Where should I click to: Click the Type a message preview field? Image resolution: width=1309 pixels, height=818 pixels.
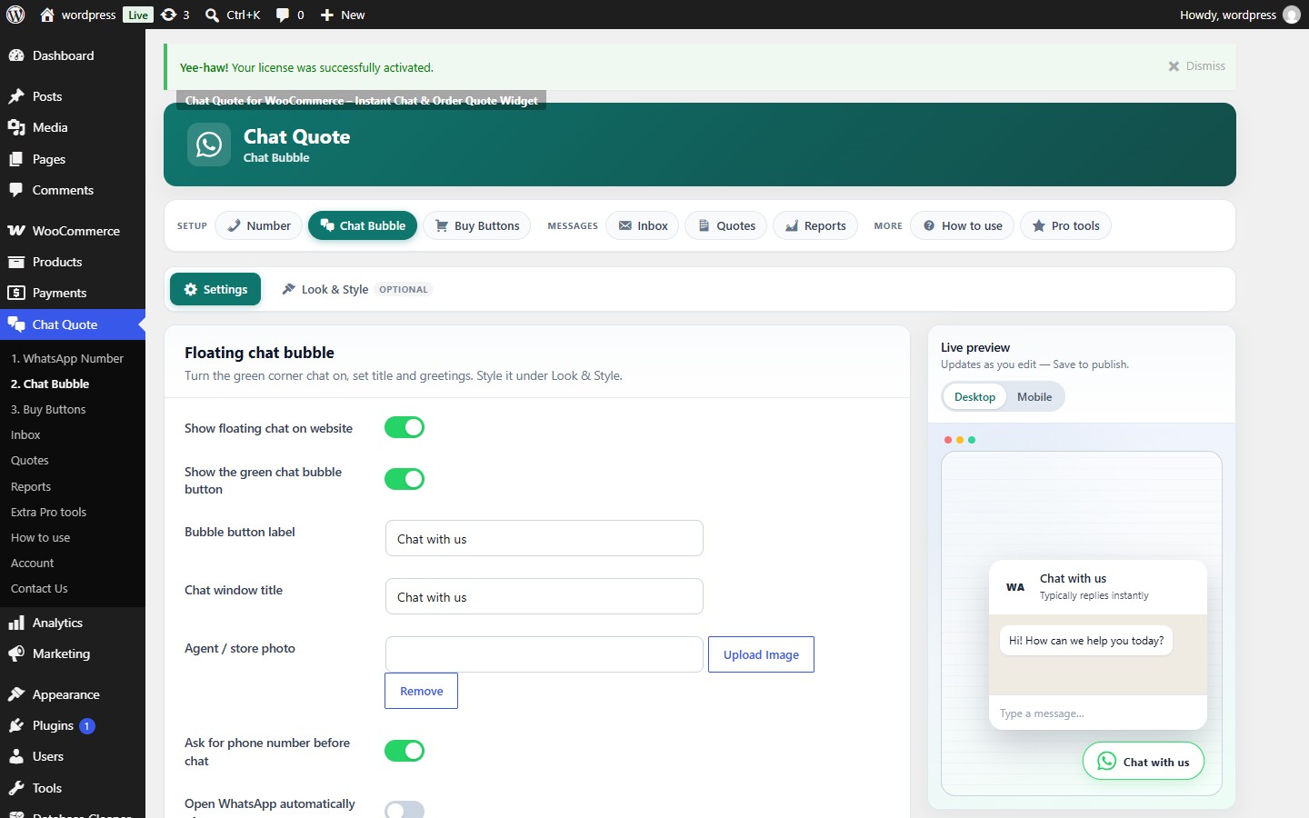(1098, 713)
